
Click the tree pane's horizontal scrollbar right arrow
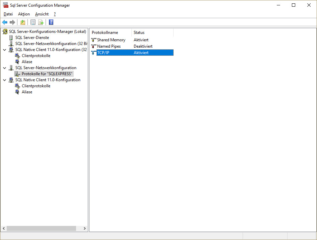pos(84,228)
